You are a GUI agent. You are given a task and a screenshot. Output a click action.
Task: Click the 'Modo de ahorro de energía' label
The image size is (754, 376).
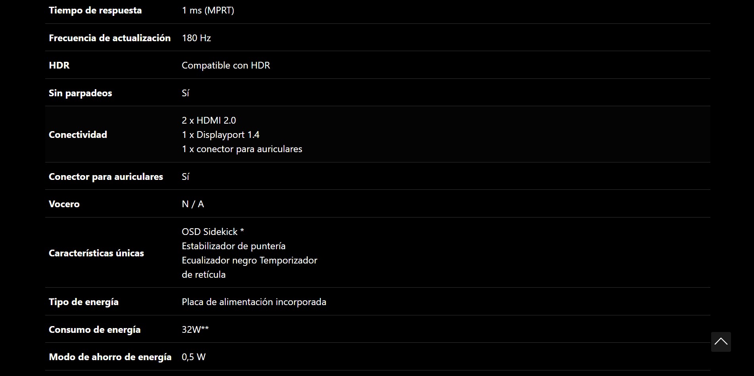pyautogui.click(x=110, y=357)
